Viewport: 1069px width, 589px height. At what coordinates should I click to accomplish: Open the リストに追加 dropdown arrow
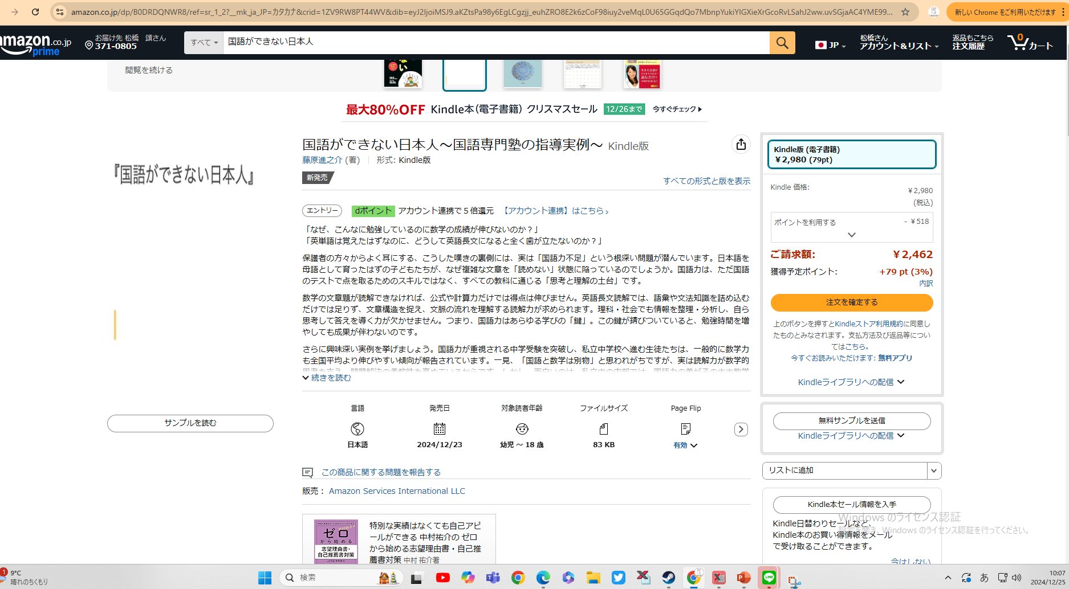point(934,471)
